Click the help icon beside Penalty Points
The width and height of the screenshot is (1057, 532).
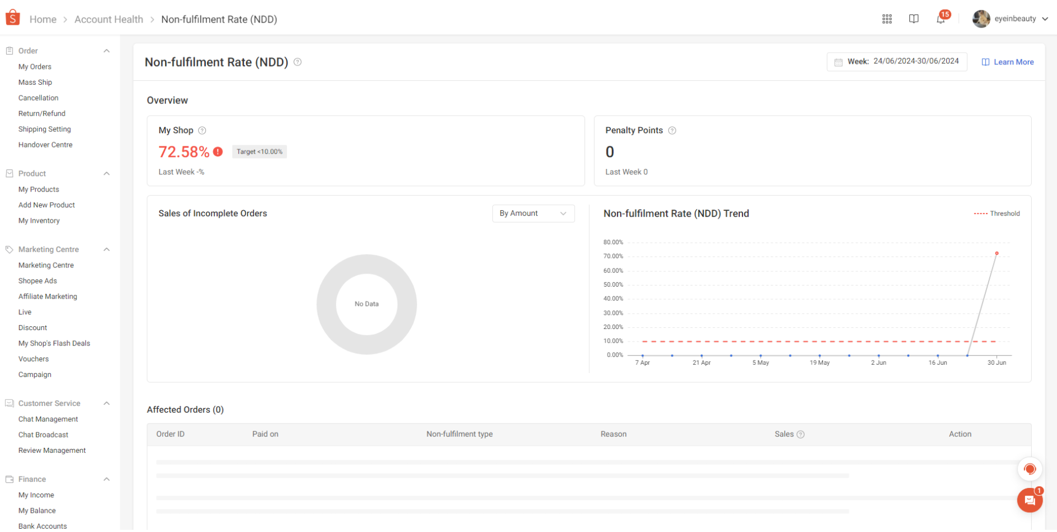[x=672, y=130]
